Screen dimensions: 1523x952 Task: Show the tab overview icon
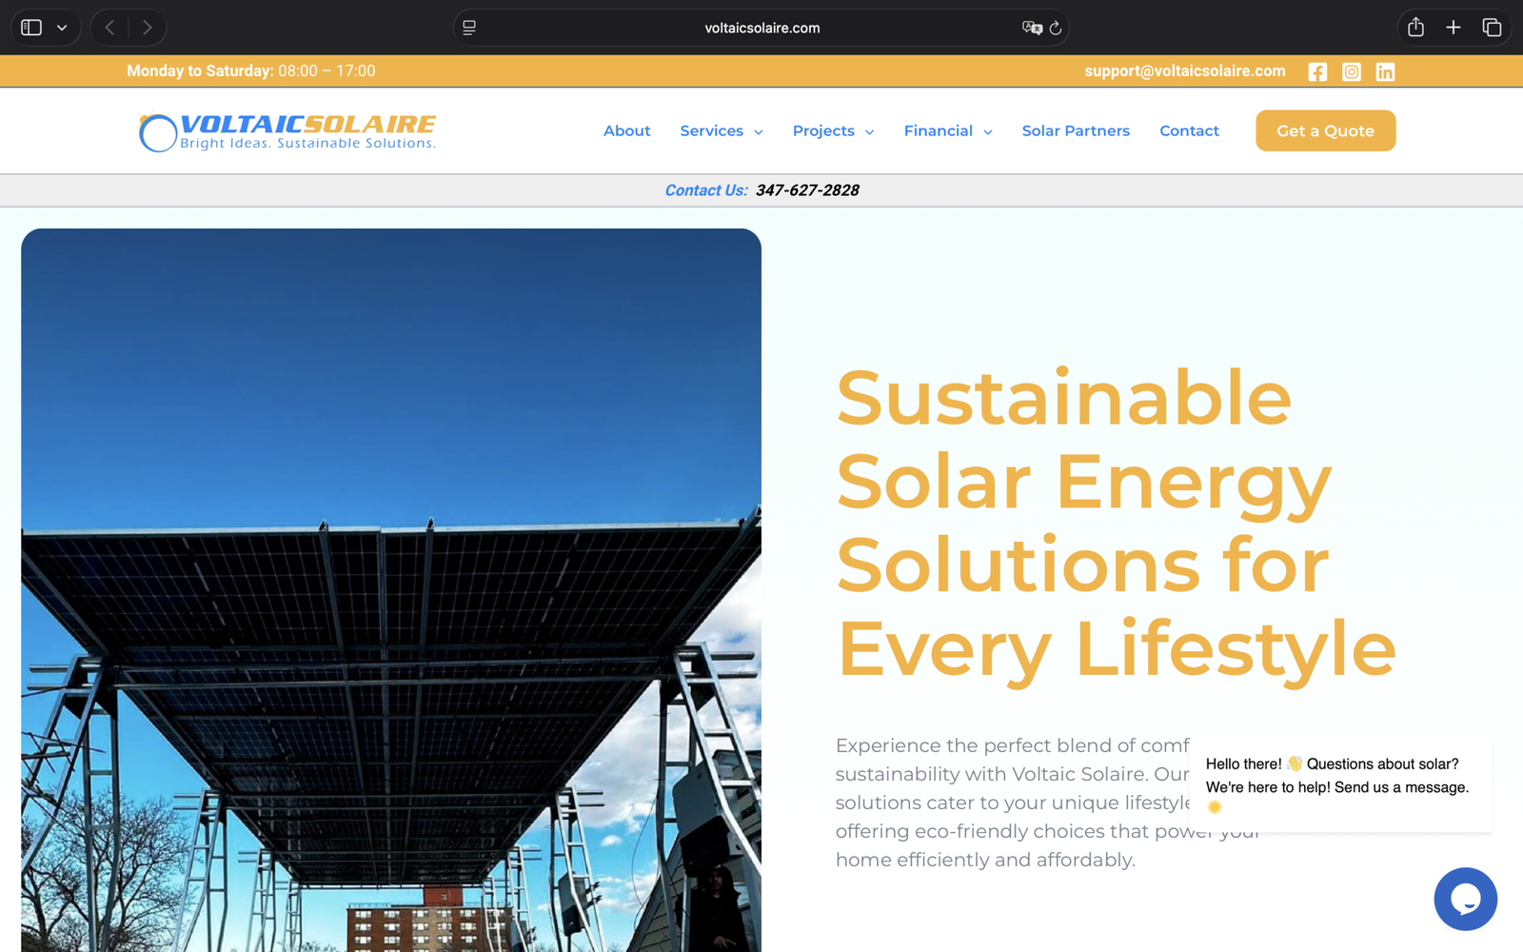(x=1492, y=28)
